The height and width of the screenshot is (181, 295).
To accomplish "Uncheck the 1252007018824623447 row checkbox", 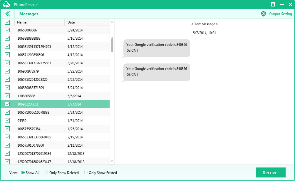I will pyautogui.click(x=7, y=162).
